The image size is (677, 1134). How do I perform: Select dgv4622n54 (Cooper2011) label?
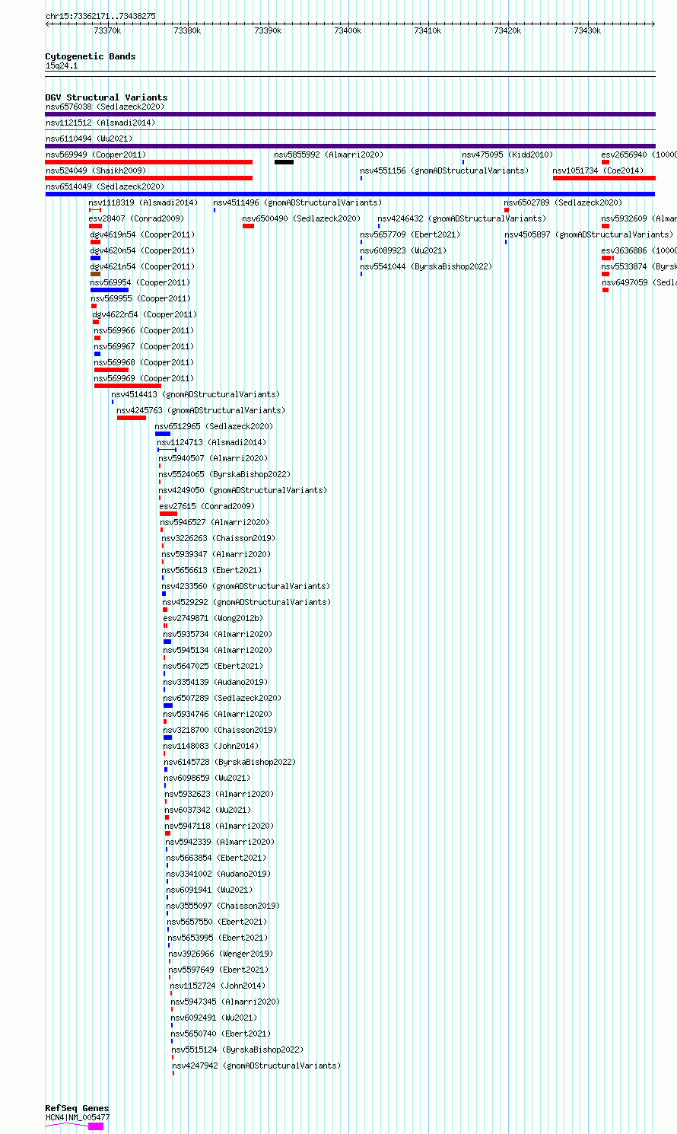(x=145, y=314)
